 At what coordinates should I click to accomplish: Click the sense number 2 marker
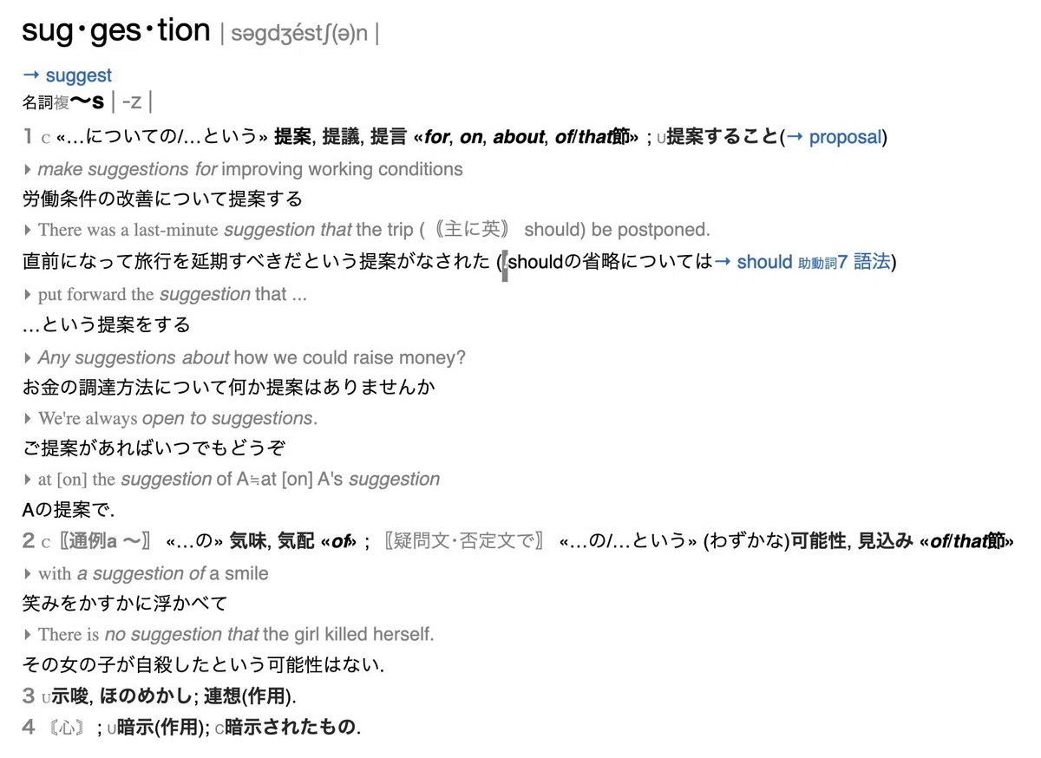[29, 542]
